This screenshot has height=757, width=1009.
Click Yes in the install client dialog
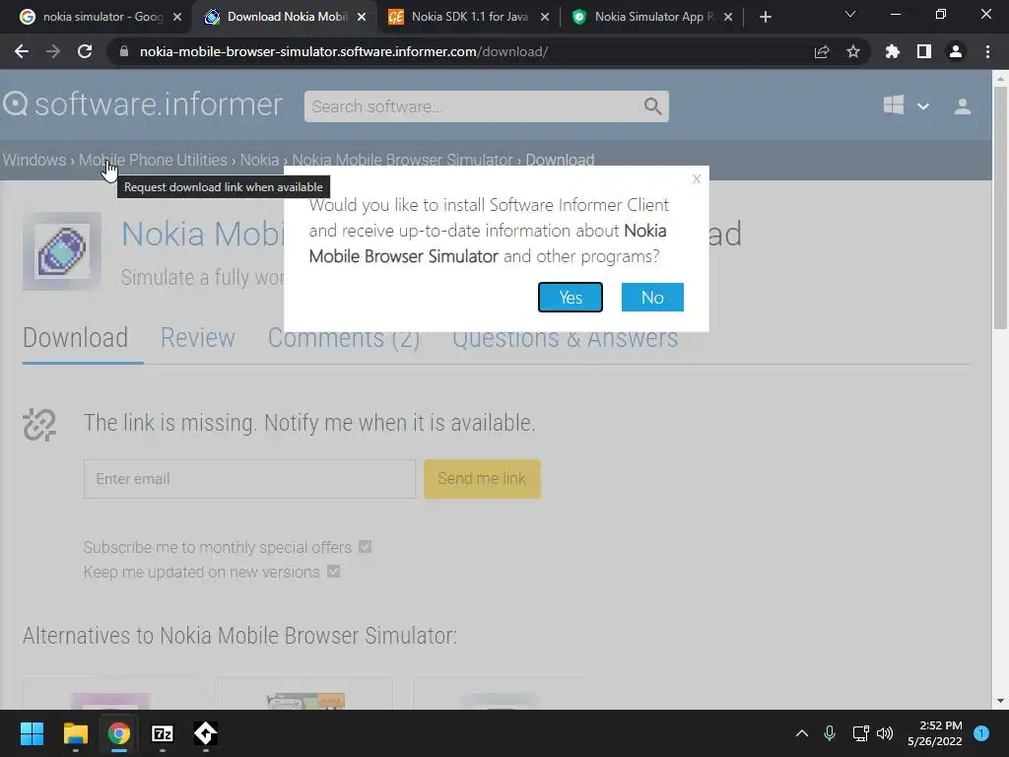[x=571, y=297]
